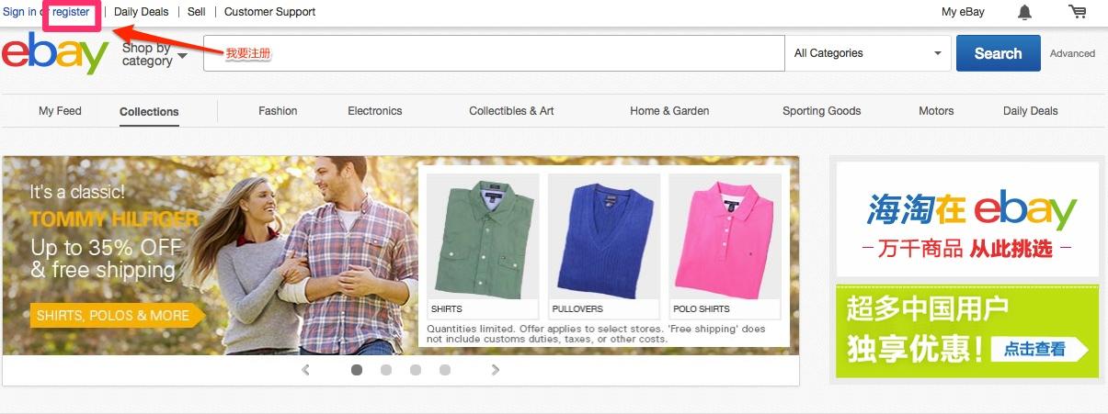1108x414 pixels.
Task: Select the first carousel dot
Action: pyautogui.click(x=357, y=370)
